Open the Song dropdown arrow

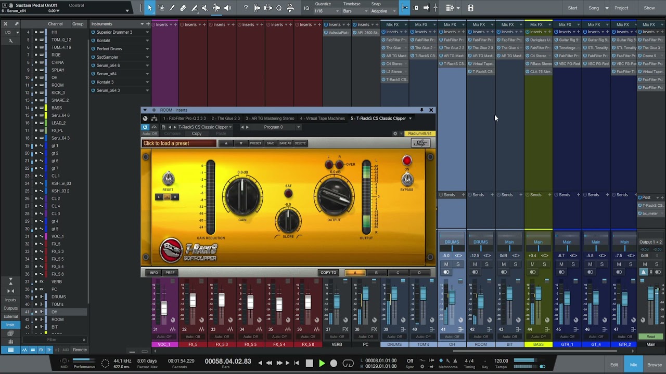607,8
